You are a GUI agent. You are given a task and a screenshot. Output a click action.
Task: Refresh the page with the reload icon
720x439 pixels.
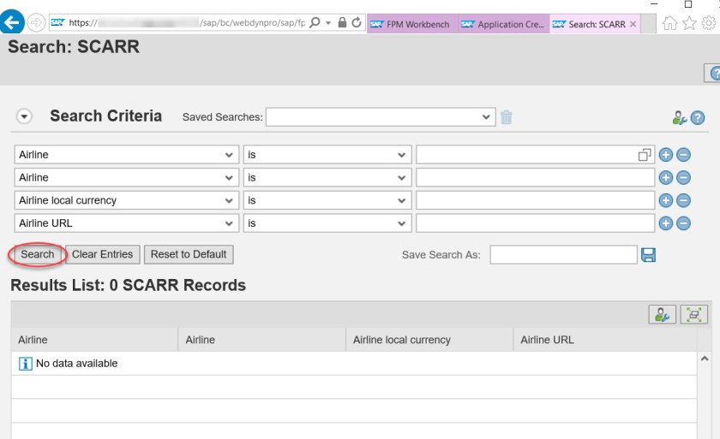pyautogui.click(x=357, y=22)
